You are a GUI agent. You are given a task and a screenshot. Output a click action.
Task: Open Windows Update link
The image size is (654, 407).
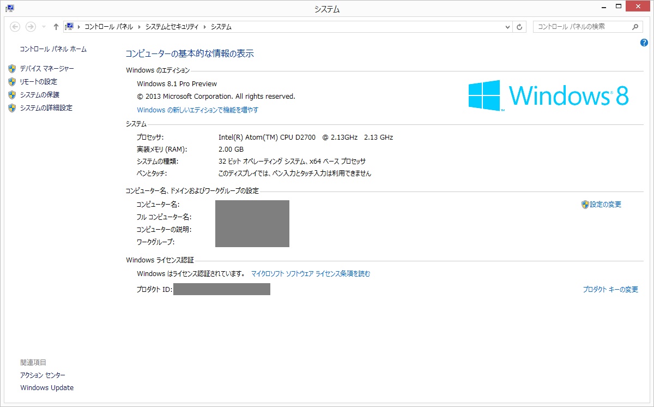(47, 388)
